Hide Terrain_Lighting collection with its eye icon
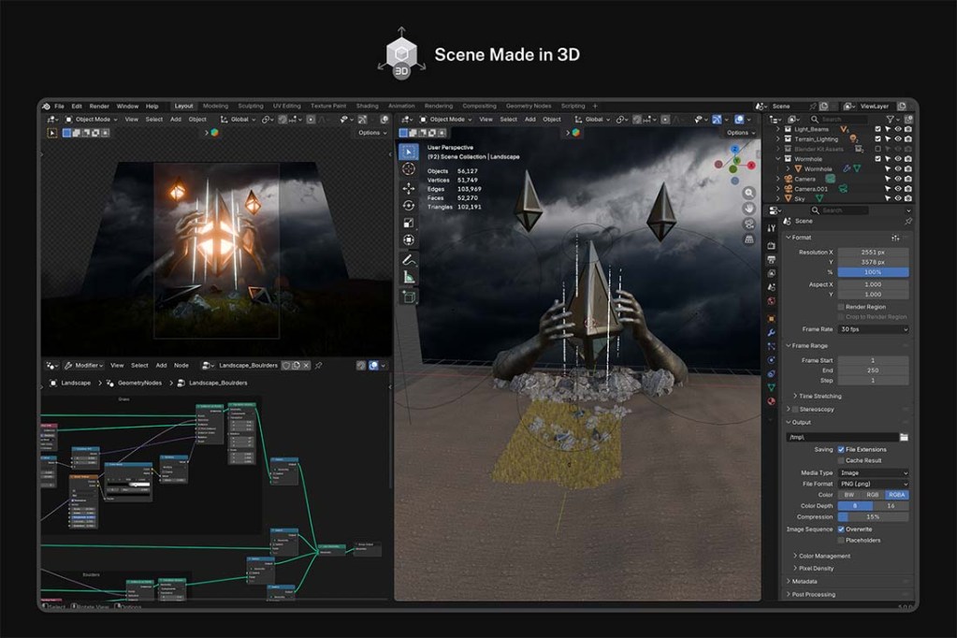This screenshot has height=638, width=957. 898,139
